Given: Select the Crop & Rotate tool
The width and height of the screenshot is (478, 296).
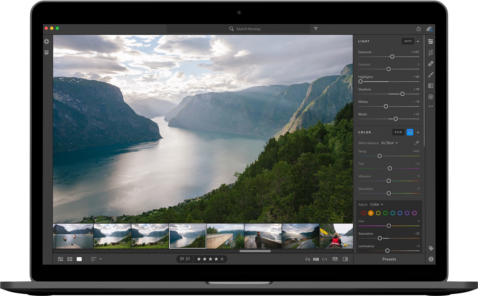Looking at the screenshot, I should [x=431, y=52].
